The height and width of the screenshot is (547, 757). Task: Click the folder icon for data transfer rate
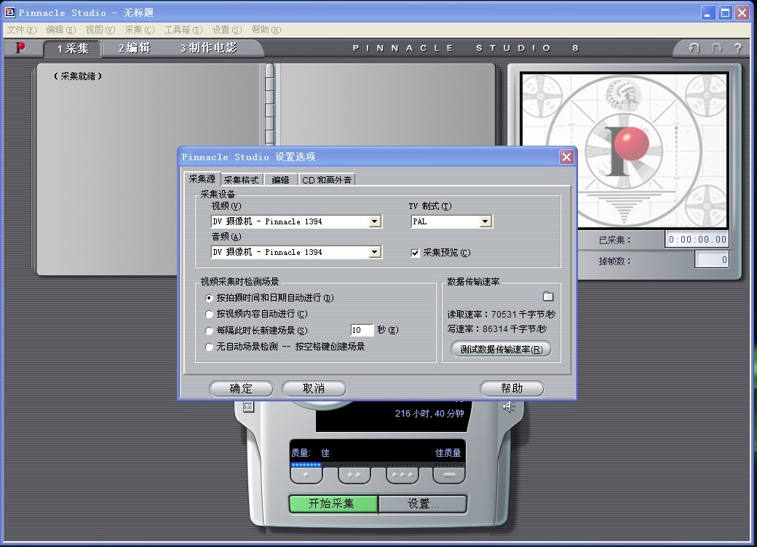[548, 296]
